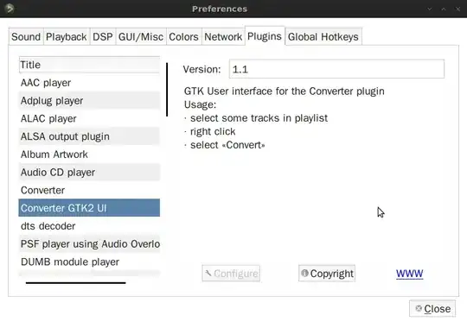Click the DeaDBeeF app icon in title bar

tap(10, 9)
